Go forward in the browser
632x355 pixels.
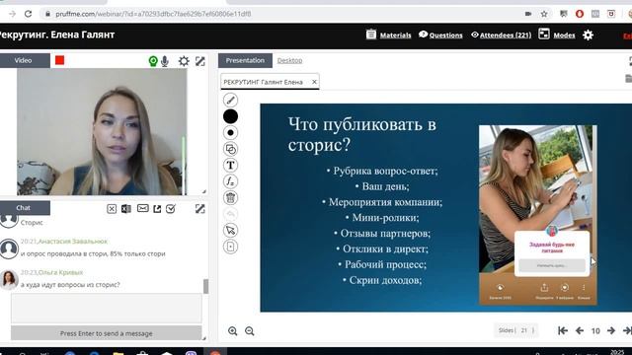12,14
